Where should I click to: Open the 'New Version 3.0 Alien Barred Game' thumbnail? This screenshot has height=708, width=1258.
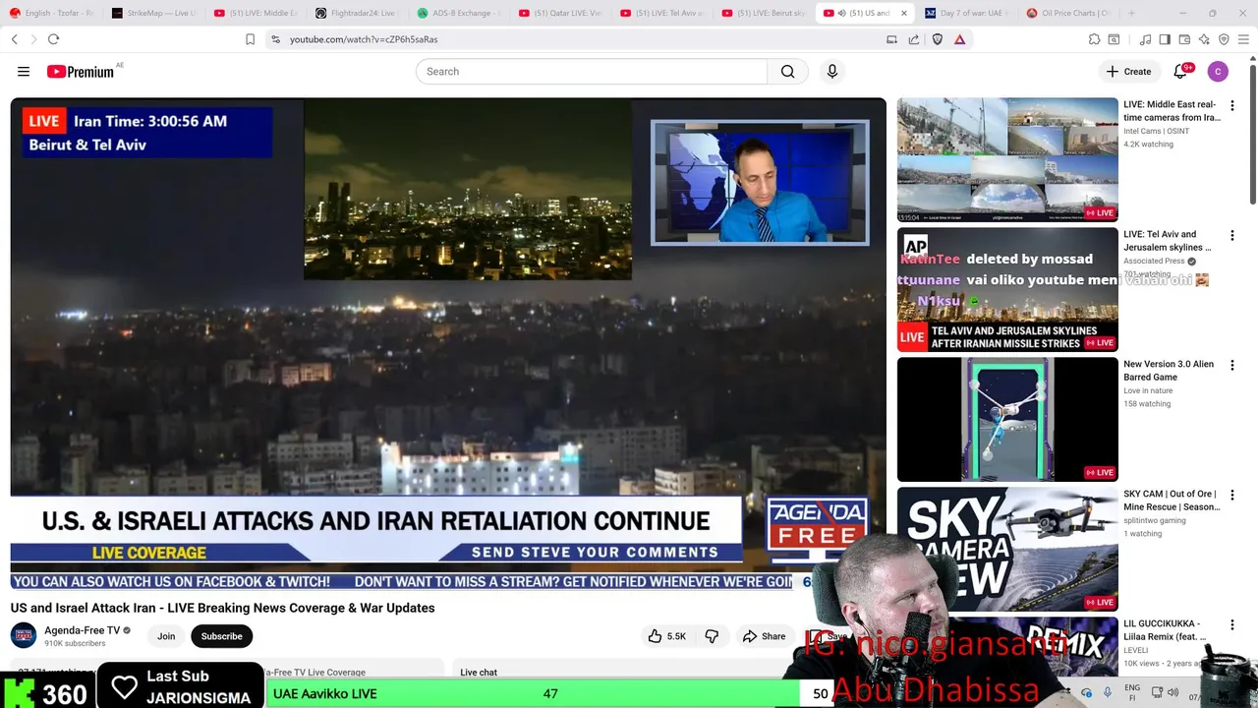[1007, 419]
